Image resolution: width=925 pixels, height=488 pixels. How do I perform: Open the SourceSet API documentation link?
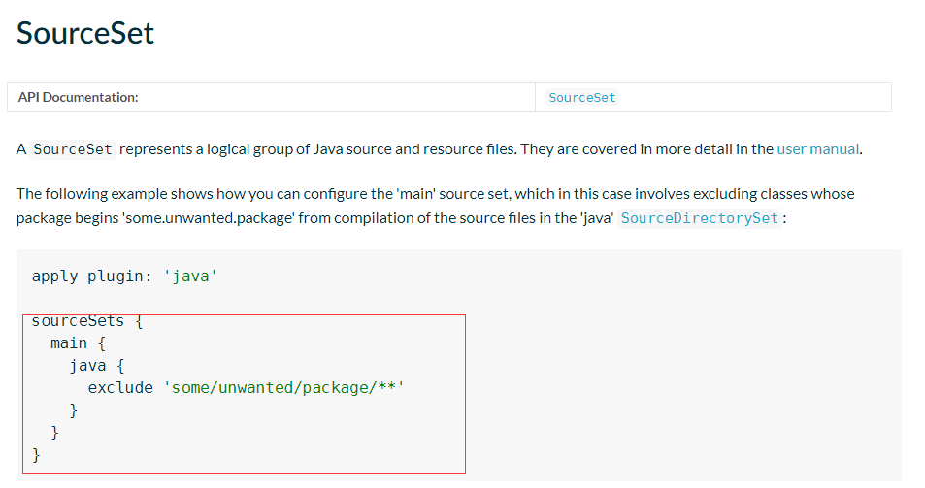[x=581, y=98]
